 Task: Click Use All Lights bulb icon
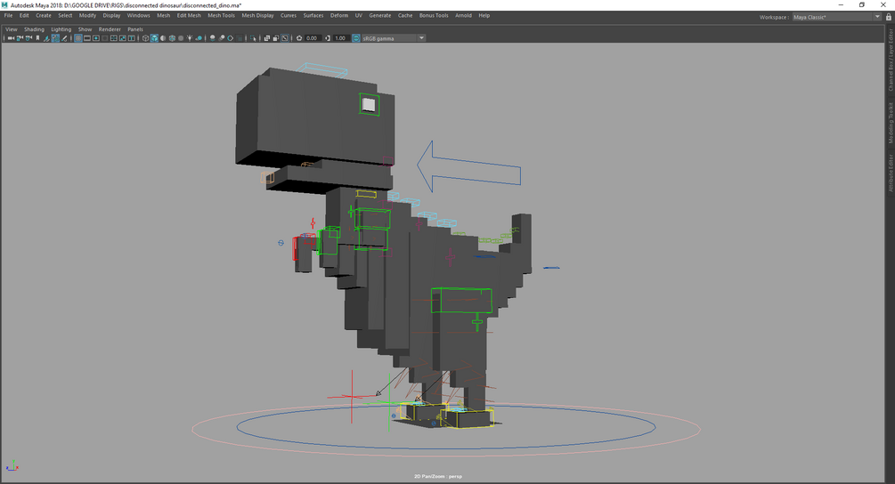coord(190,38)
